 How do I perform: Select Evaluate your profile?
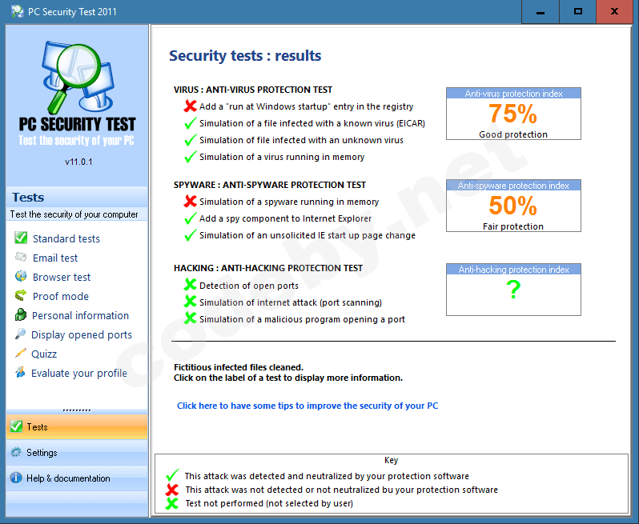point(79,373)
